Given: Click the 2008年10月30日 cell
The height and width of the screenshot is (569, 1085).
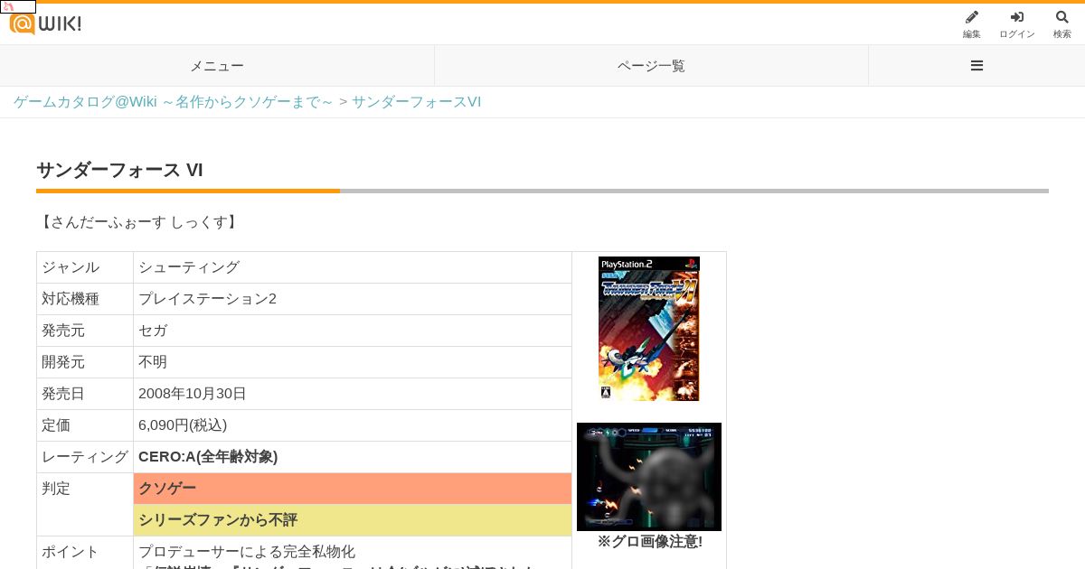Looking at the screenshot, I should (x=353, y=394).
